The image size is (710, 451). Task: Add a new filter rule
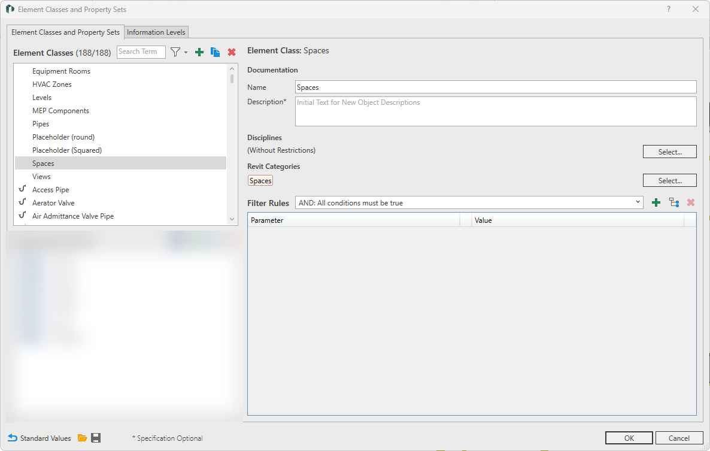tap(656, 202)
